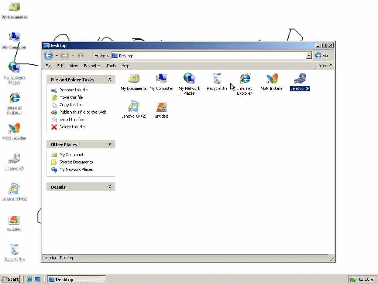Select highlighted Lenovo XP shortcut in window
Screen dimensions: 378x284
click(x=300, y=82)
